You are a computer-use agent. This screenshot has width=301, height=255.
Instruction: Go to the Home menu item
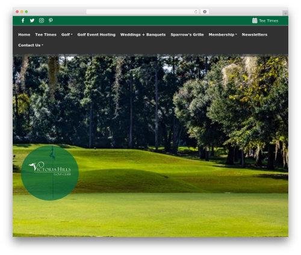point(24,34)
